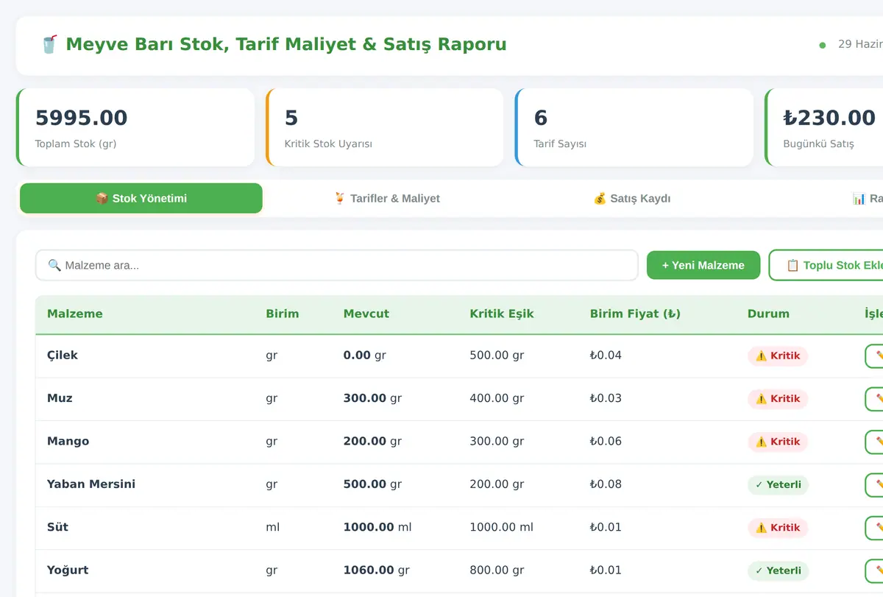883x597 pixels.
Task: Click the Kritik Eşik column header
Action: click(502, 314)
